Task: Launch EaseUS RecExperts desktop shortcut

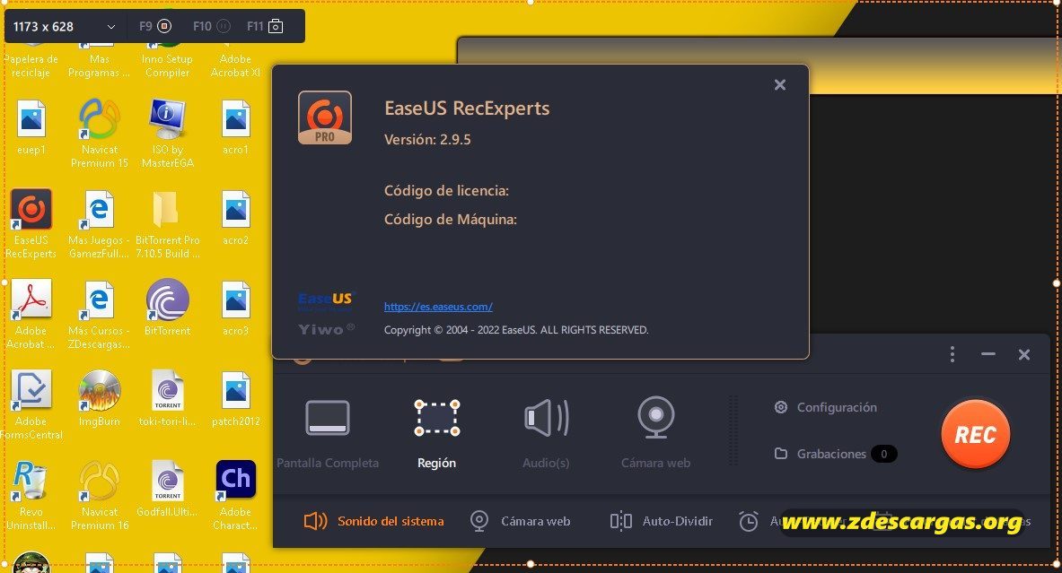Action: (31, 223)
